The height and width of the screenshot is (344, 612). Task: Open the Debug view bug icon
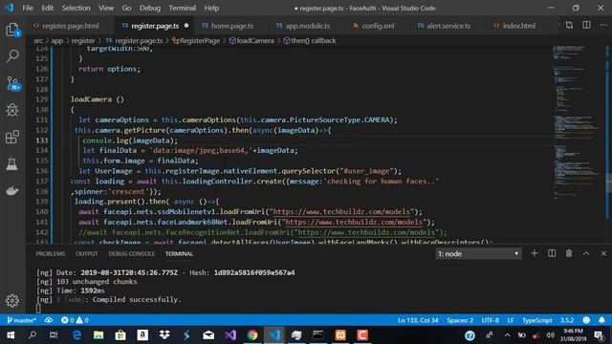coord(12,110)
